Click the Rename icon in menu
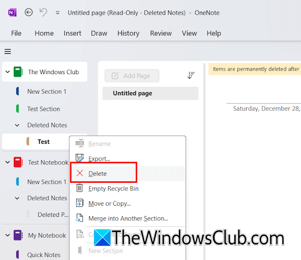The height and width of the screenshot is (260, 301). 80,143
